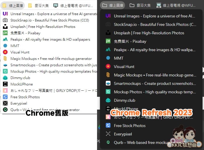This screenshot has height=150, width=204.
Task: Open Peakpx bookmark in the light menu
Action: tap(49, 39)
